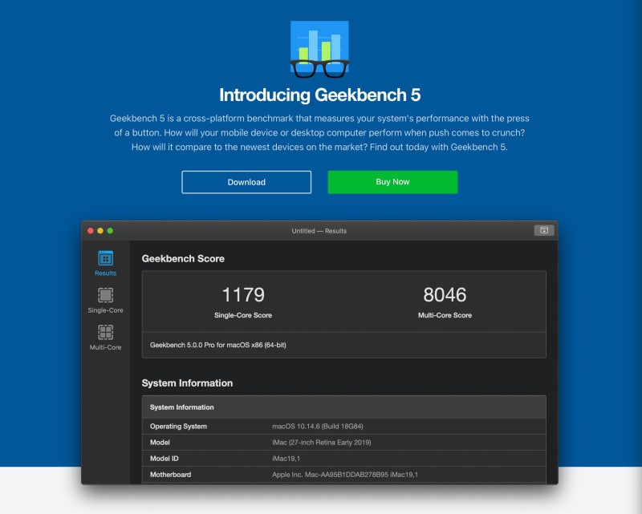
Task: Click the Download button
Action: pos(246,182)
